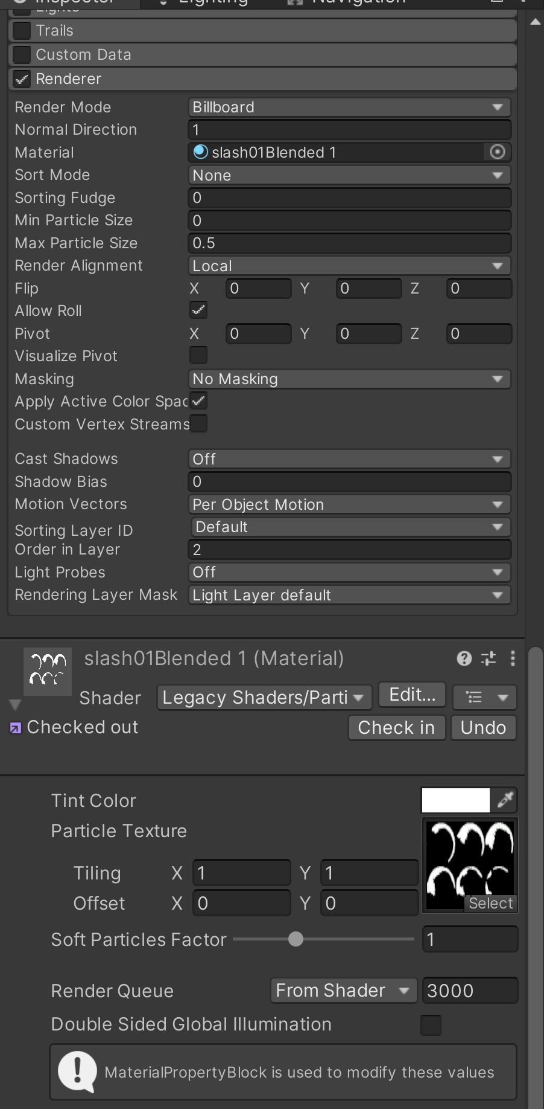Expand the Cast Shadows dropdown

[x=349, y=459]
